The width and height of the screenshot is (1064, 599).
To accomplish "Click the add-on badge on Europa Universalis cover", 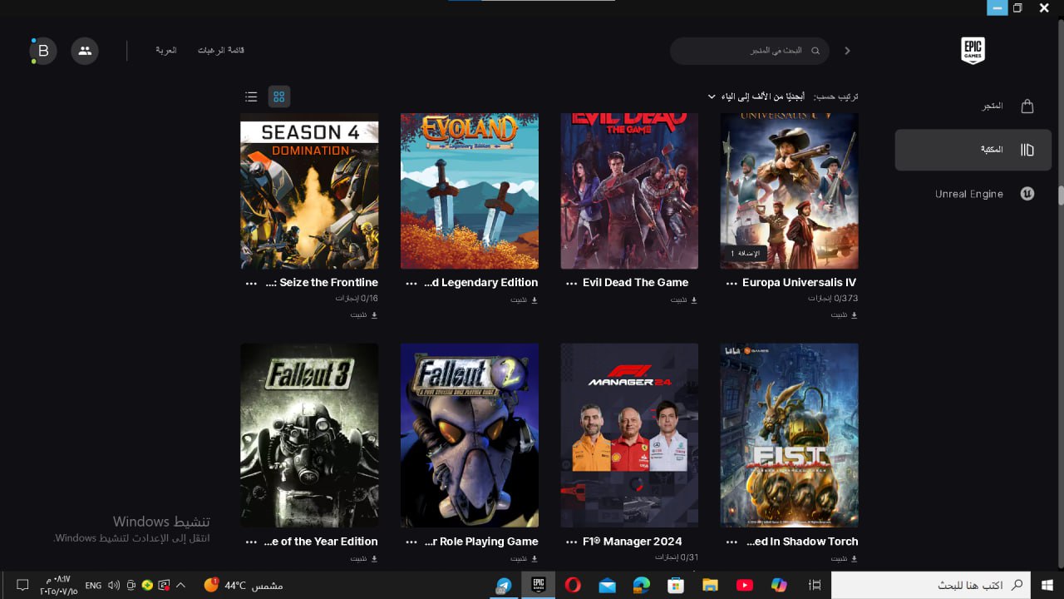I will point(744,253).
